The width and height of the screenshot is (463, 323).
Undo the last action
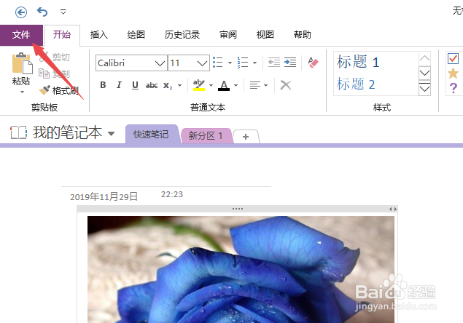click(42, 12)
